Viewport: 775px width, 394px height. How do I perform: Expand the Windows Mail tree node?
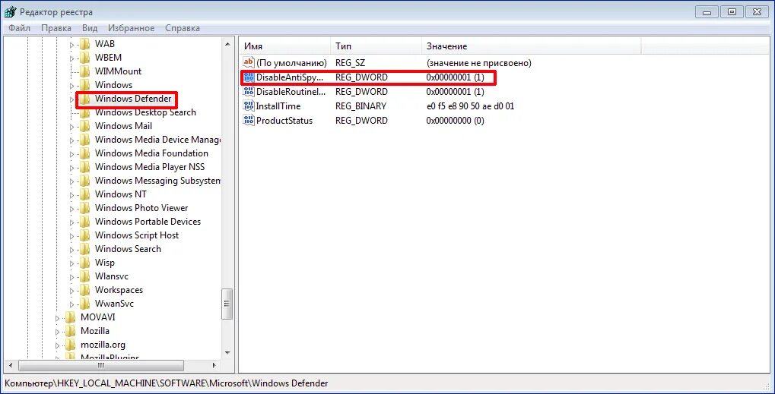[x=71, y=127]
